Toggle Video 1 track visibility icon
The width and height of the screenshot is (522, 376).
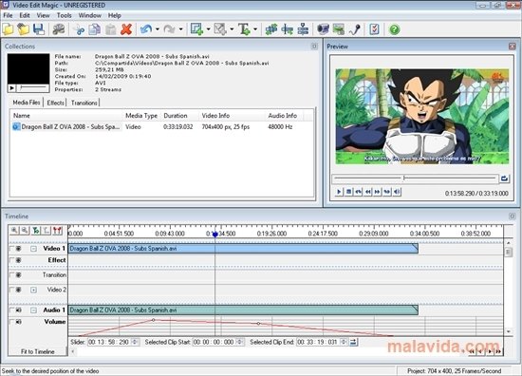click(x=19, y=249)
